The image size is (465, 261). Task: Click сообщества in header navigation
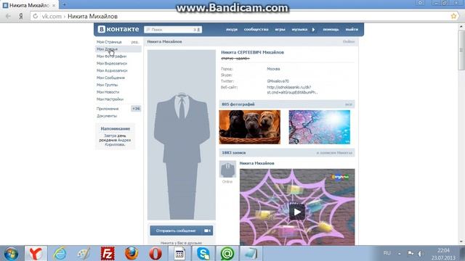(256, 29)
